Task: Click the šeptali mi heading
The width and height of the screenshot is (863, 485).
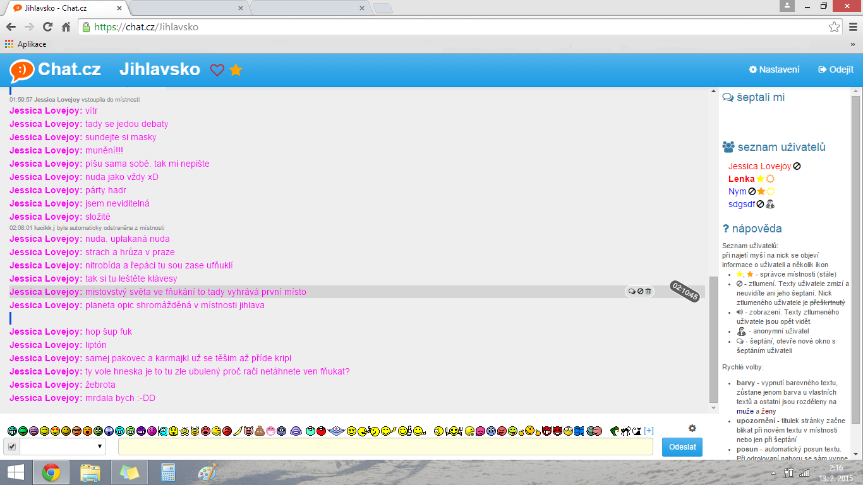Action: point(754,97)
